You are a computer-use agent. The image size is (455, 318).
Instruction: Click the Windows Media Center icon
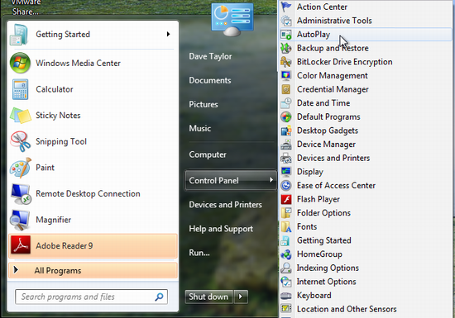tap(20, 63)
